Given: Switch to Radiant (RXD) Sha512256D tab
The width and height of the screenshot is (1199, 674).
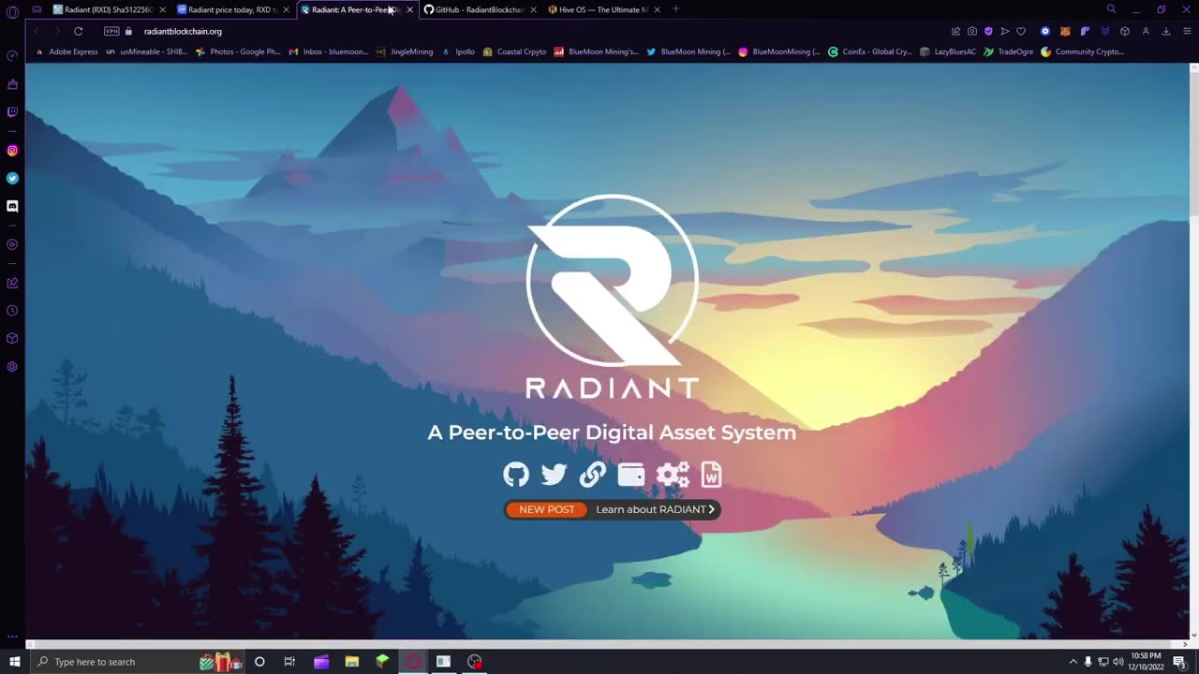Looking at the screenshot, I should (x=108, y=9).
